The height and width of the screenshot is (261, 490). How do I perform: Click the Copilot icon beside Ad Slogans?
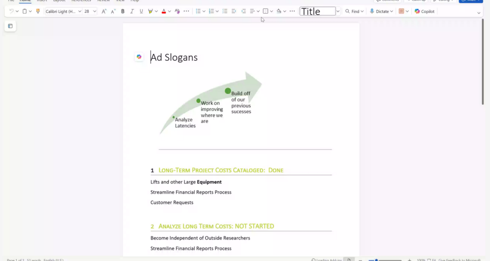click(139, 57)
